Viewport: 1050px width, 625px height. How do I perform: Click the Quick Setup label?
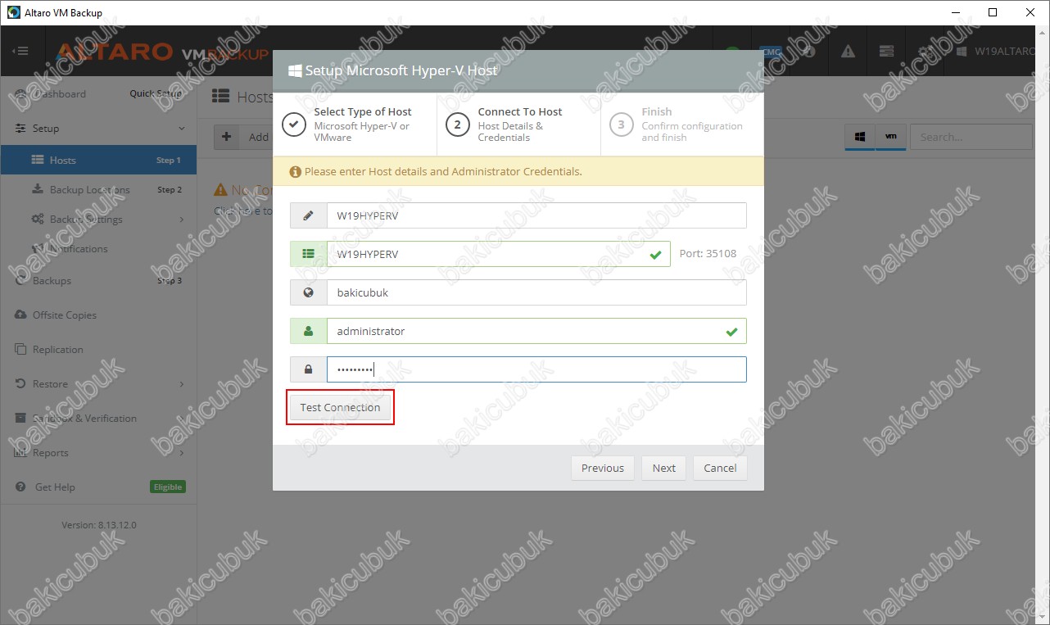[x=156, y=93]
